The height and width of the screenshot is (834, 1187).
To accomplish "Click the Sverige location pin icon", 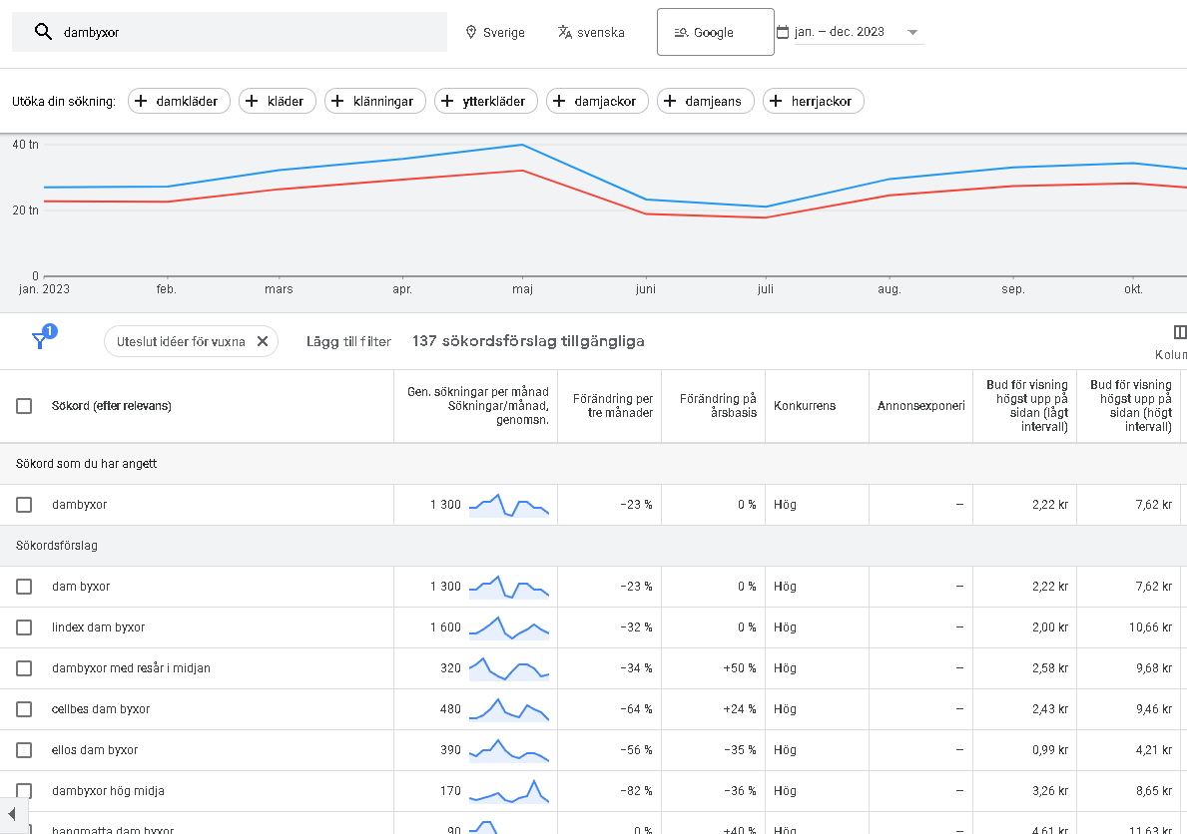I will click(x=471, y=32).
